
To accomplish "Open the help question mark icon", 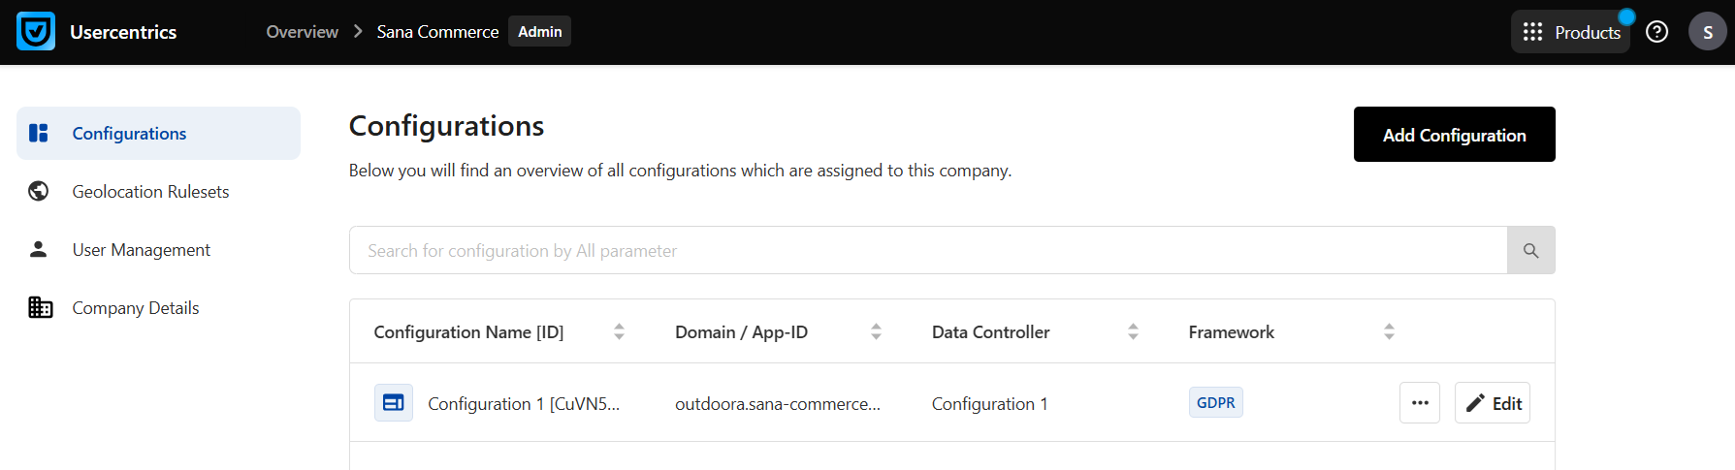I will tap(1656, 32).
